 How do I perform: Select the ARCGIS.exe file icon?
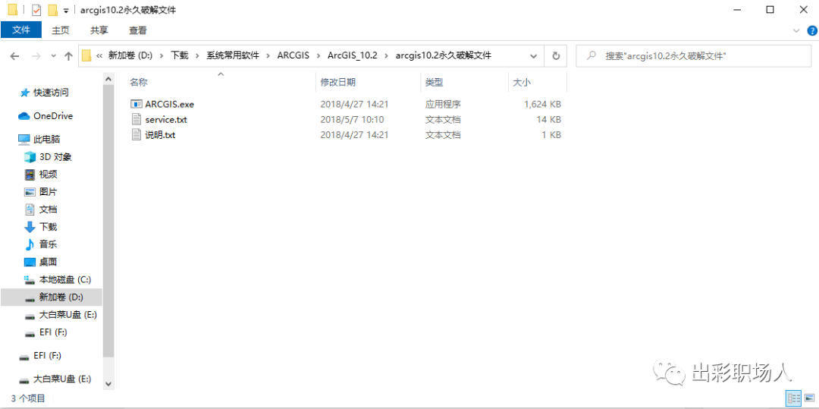tap(136, 104)
